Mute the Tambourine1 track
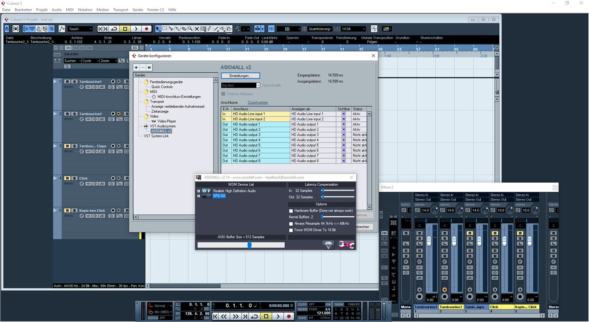This screenshot has height=322, width=589. (x=67, y=81)
